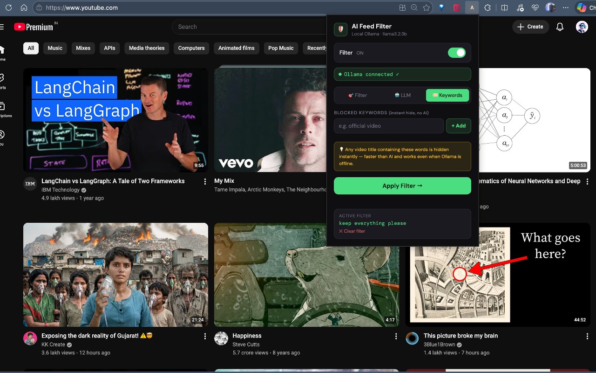This screenshot has height=373, width=596.
Task: Open the Exposing the dark reality of Gujarat thumbnail
Action: [x=115, y=275]
